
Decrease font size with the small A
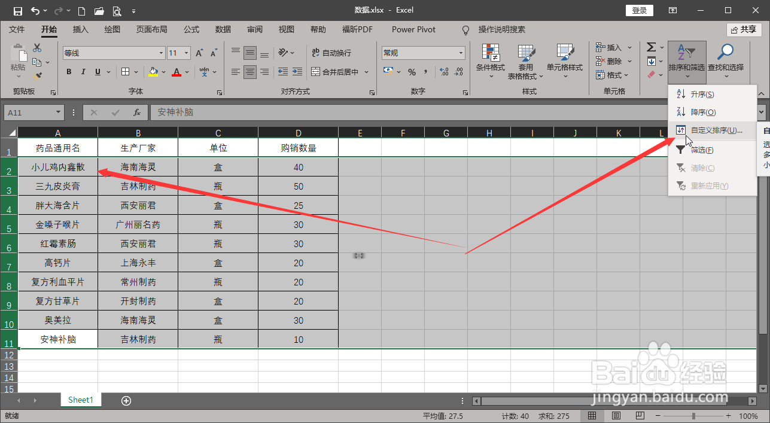(214, 53)
